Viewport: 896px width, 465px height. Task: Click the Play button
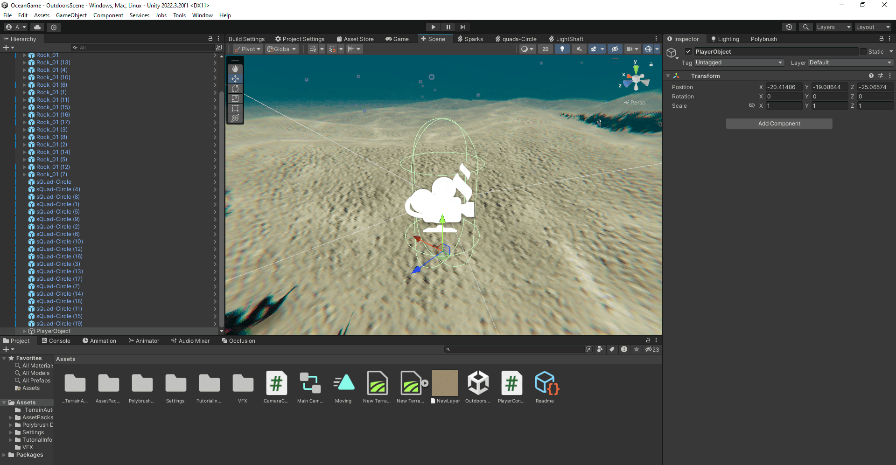(433, 27)
